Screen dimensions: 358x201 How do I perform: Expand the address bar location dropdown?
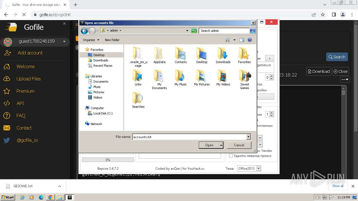click(x=187, y=31)
